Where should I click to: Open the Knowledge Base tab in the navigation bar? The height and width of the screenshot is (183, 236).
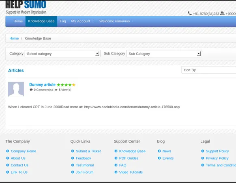tap(41, 21)
